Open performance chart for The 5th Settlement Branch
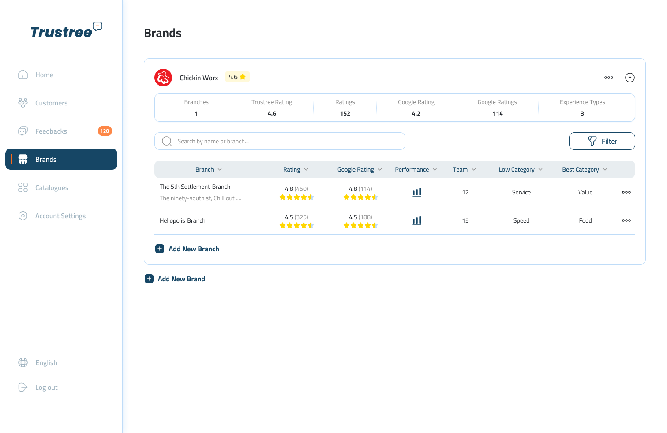The image size is (667, 433). [416, 192]
